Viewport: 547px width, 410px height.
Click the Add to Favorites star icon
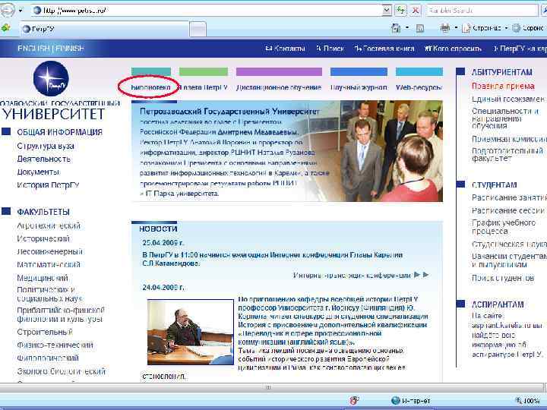5,28
